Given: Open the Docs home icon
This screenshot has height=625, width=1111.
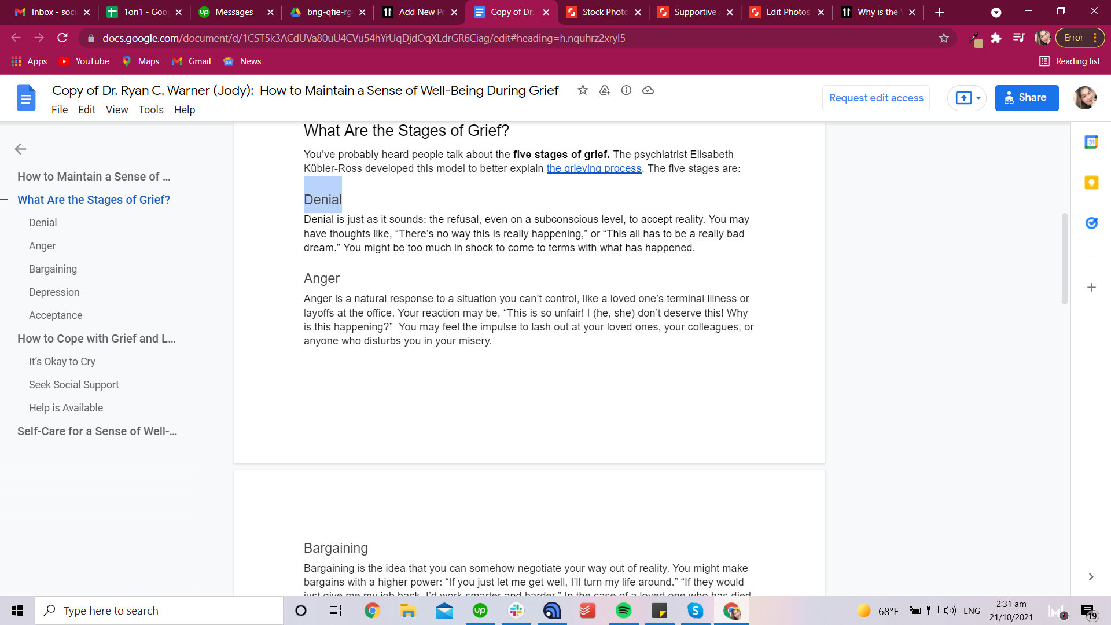Looking at the screenshot, I should pyautogui.click(x=26, y=98).
